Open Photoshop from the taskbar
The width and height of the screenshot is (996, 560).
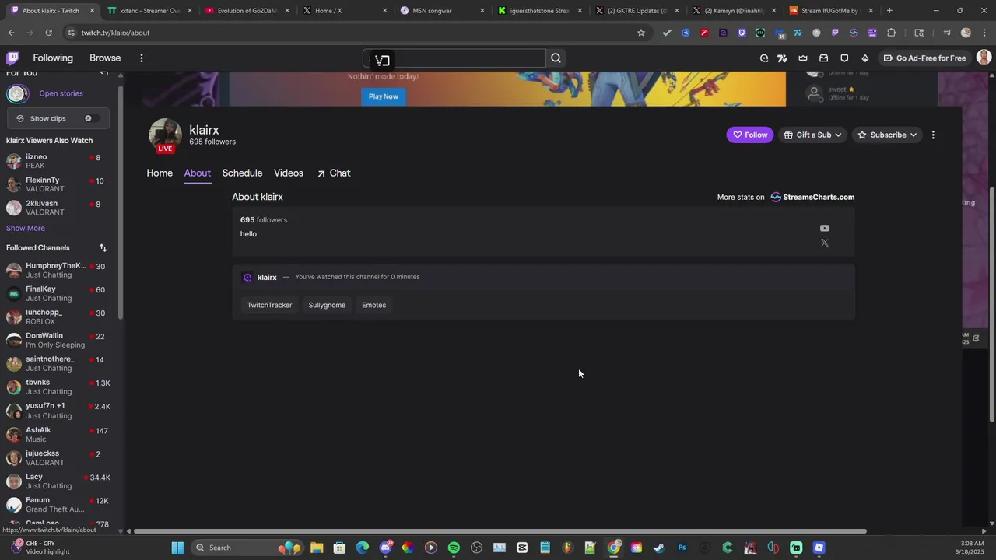pos(682,548)
